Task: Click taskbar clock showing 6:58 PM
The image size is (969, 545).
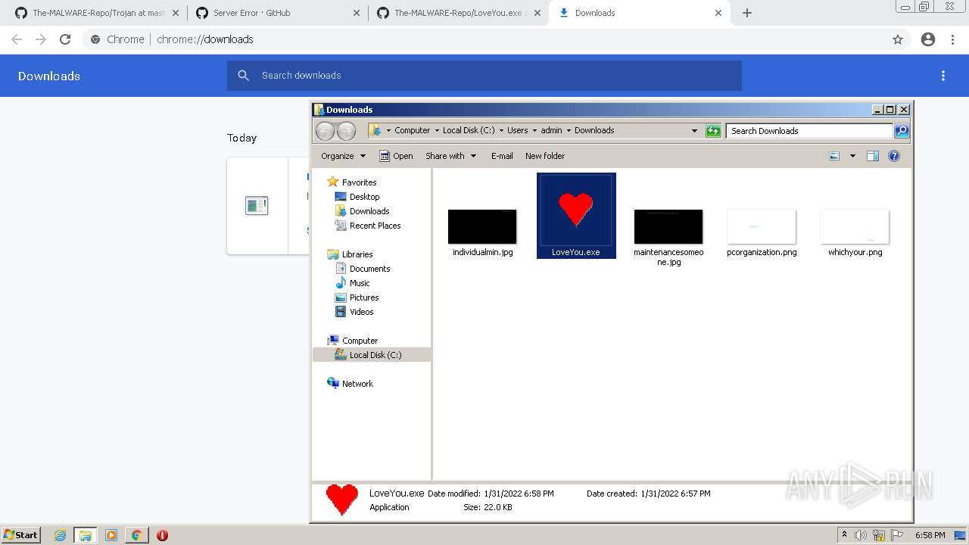Action: point(930,535)
